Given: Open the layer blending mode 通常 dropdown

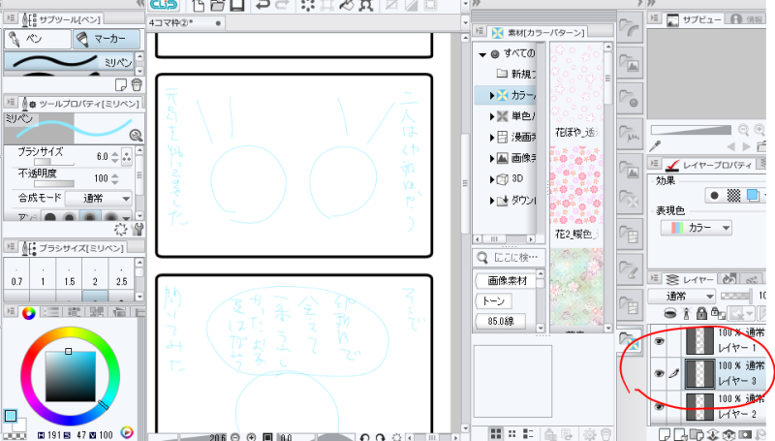Looking at the screenshot, I should (682, 297).
